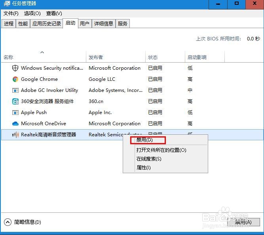Select the 360安全浏览器 服务组件 name

(47, 101)
